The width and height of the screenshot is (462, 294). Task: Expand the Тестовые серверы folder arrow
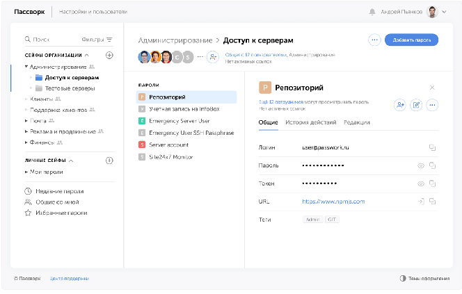click(31, 88)
